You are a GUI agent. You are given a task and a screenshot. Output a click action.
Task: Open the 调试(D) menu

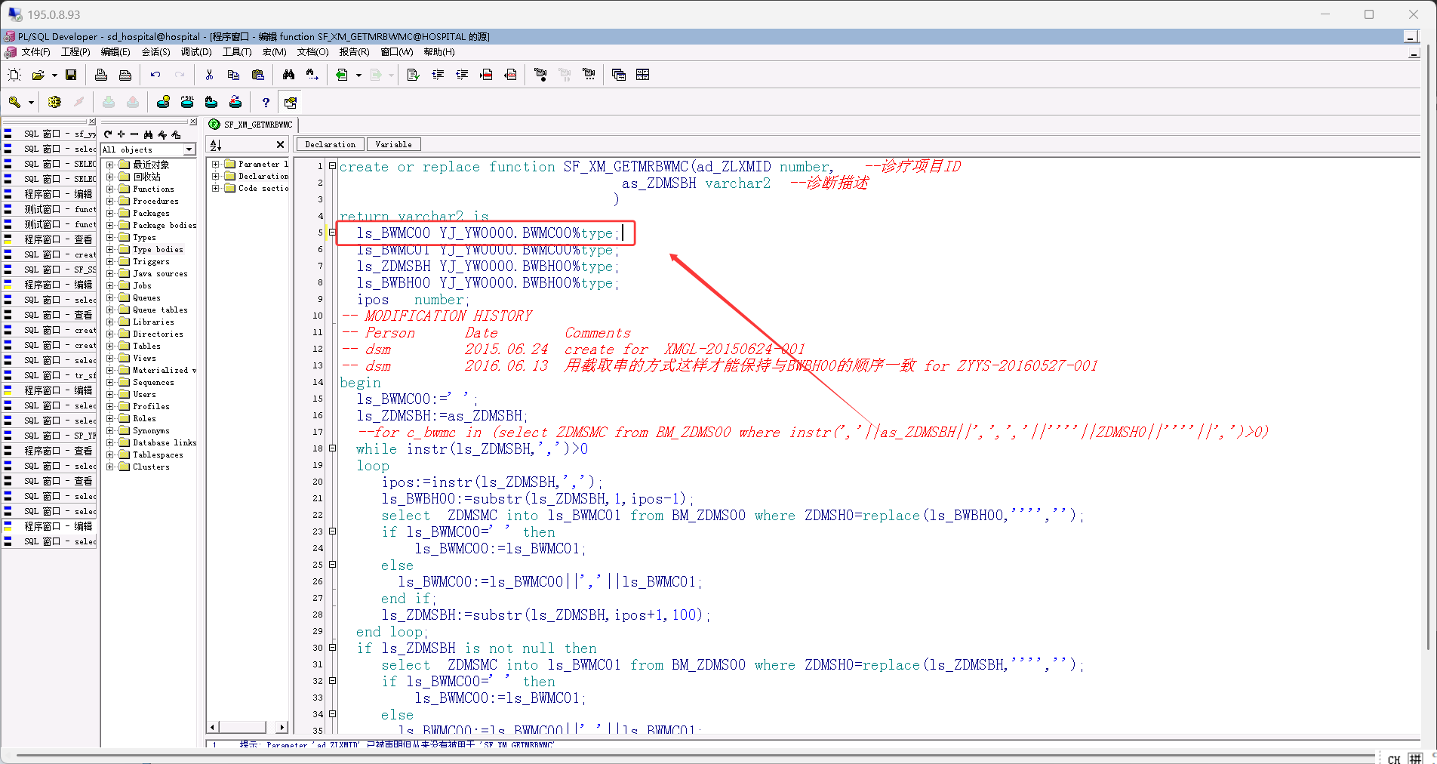coord(196,52)
